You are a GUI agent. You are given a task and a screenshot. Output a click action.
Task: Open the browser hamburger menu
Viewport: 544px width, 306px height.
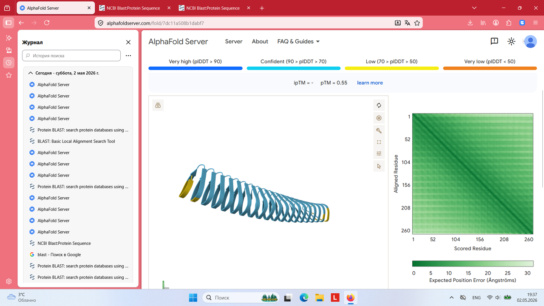click(535, 23)
